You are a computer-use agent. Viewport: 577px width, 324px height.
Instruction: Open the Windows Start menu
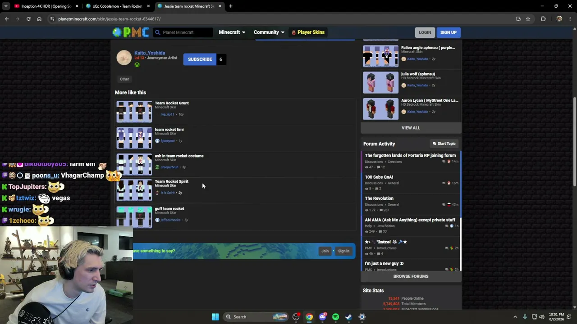tap(215, 317)
